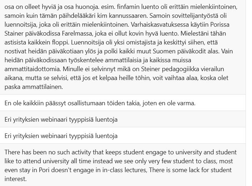This screenshot has height=186, width=252.
Task: Select the phrase "Steiner pedagogiikka"
Action: coord(171,69)
